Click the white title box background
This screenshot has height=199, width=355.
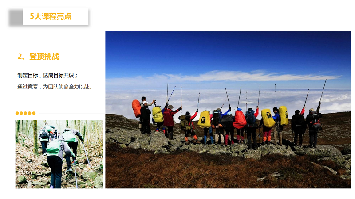pos(55,16)
